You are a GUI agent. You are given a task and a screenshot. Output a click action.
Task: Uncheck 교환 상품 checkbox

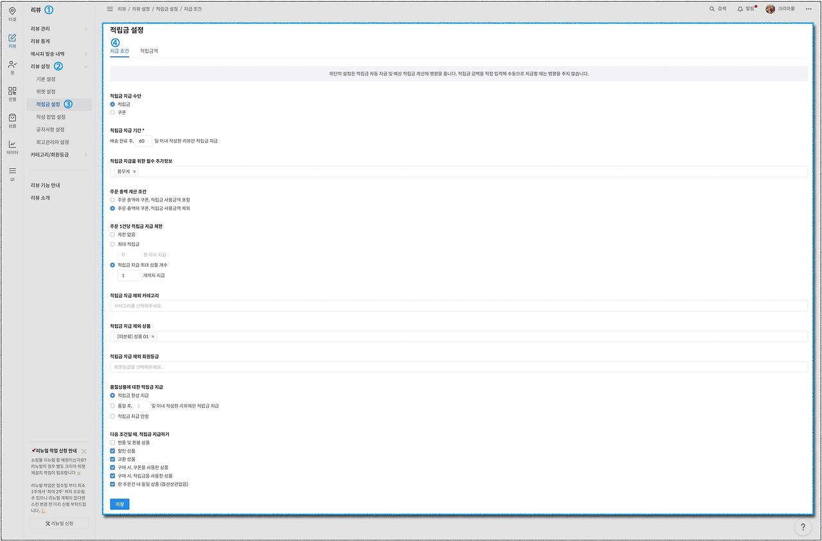pyautogui.click(x=112, y=459)
